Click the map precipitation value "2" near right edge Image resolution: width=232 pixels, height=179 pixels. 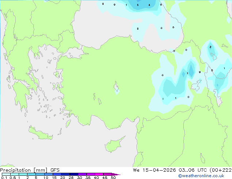(210, 47)
